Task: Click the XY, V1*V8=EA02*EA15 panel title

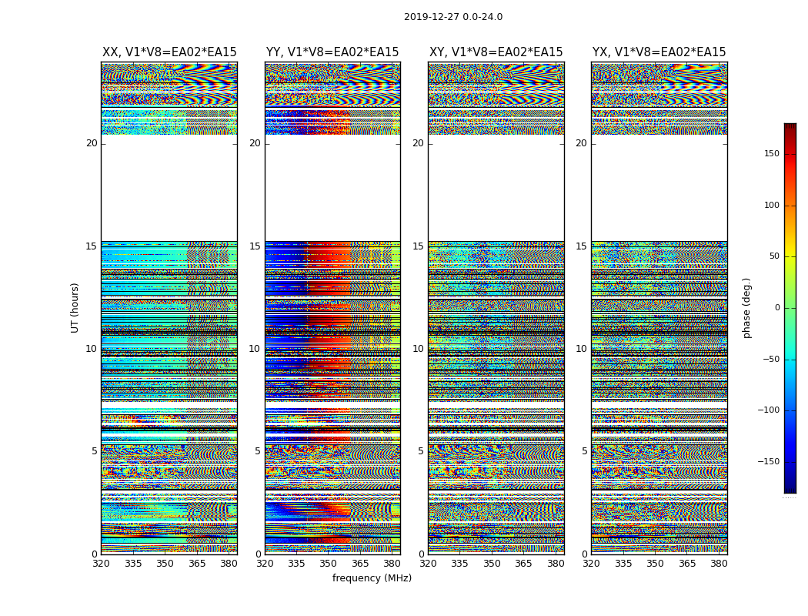Action: point(496,52)
